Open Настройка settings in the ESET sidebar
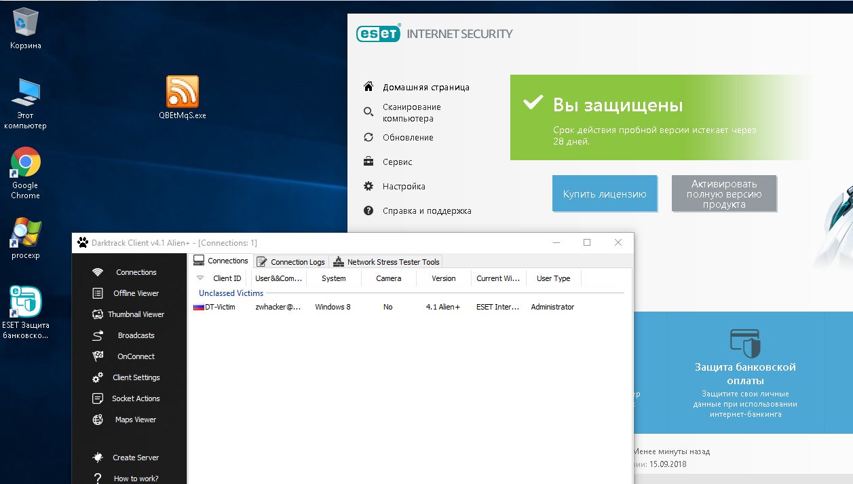 [404, 186]
